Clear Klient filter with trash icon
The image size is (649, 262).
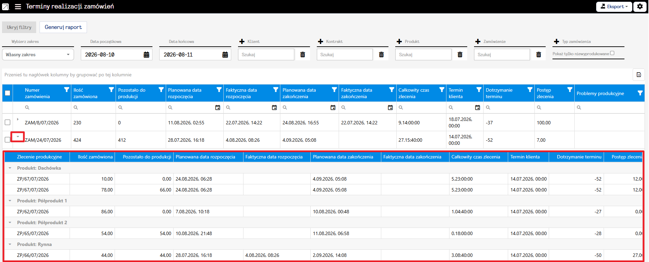[303, 55]
